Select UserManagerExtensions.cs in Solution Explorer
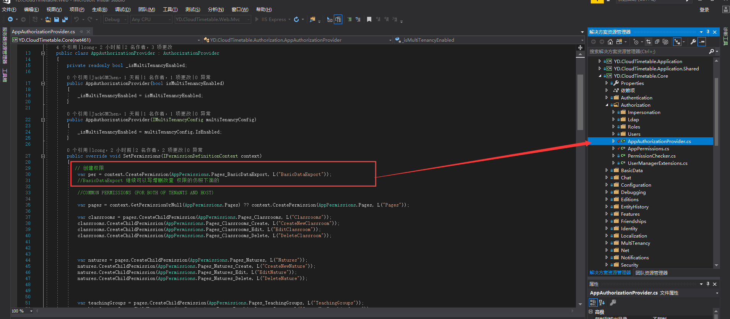This screenshot has height=319, width=730. 657,163
